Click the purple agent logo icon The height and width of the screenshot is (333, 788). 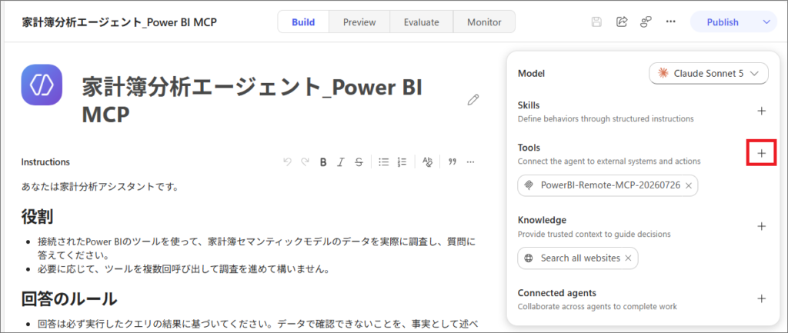[42, 85]
